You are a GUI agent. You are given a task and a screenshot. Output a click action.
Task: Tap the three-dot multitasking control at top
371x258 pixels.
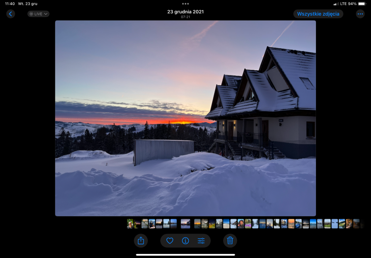(185, 4)
